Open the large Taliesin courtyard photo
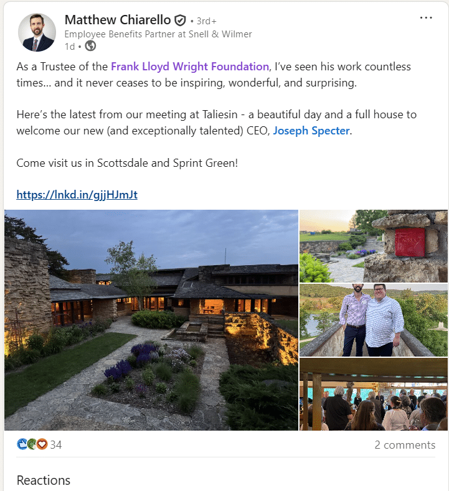449x491 pixels. point(151,320)
